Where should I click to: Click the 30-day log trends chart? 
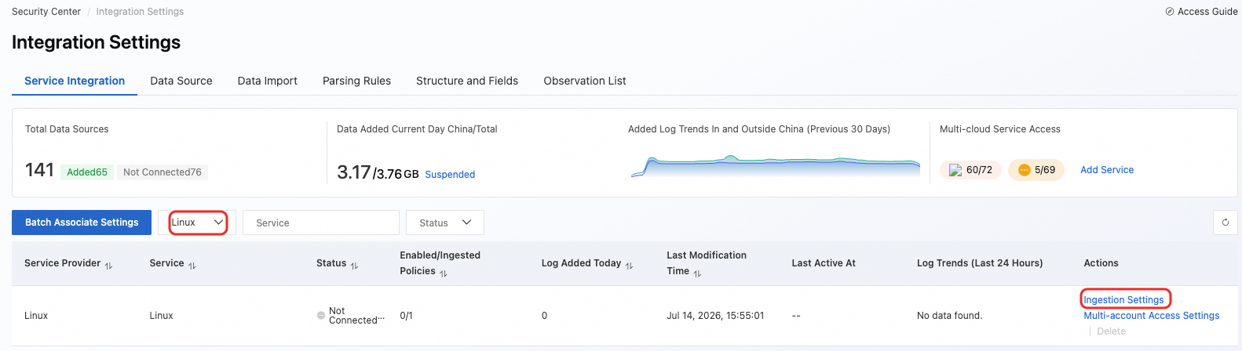(776, 166)
